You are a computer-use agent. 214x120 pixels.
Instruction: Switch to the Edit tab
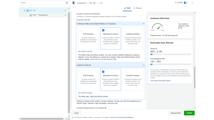tap(127, 8)
